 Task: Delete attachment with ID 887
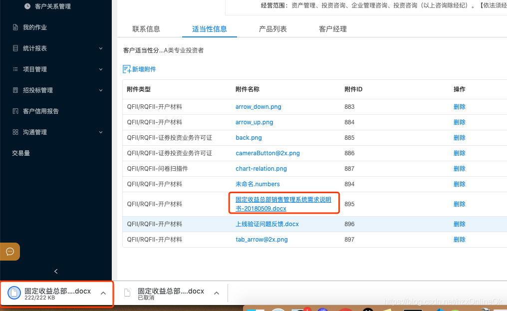tap(460, 169)
